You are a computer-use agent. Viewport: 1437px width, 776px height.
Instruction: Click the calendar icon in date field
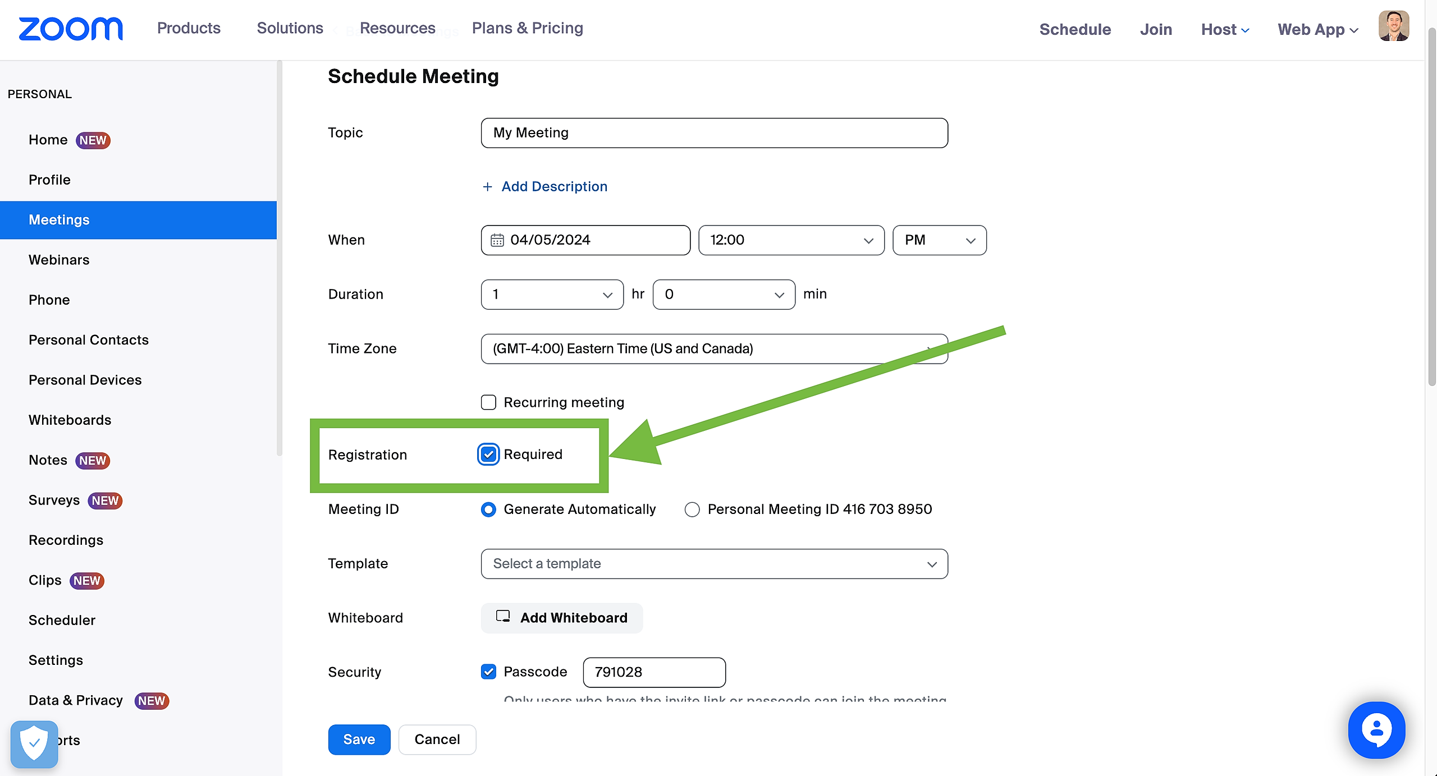(x=497, y=240)
